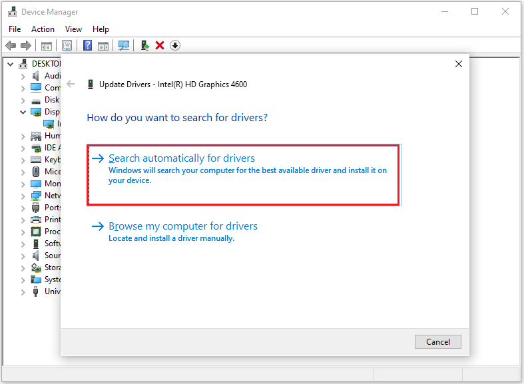Screen dimensions: 524x384
Task: Select the Print queues printer icon
Action: (x=36, y=220)
